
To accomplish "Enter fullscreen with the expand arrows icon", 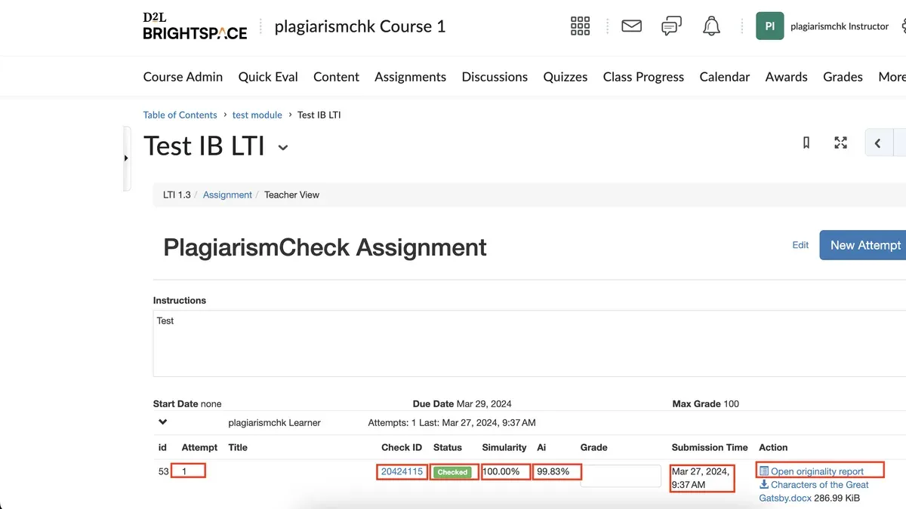I will click(x=840, y=143).
